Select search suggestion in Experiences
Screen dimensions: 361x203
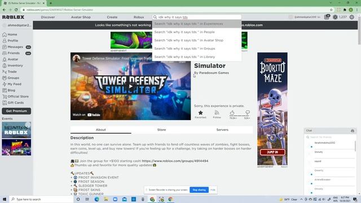click(x=197, y=24)
